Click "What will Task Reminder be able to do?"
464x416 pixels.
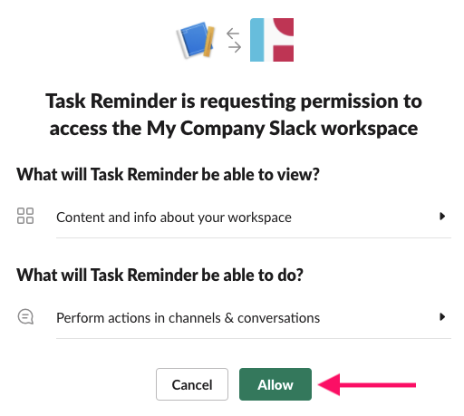click(159, 275)
